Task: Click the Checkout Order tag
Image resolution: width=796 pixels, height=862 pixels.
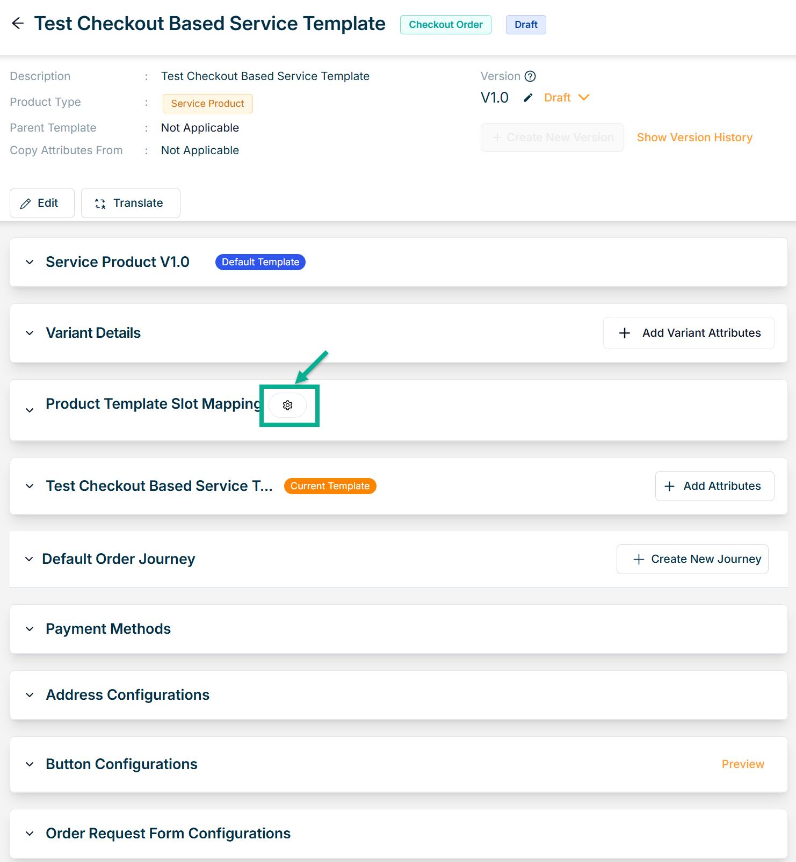Action: click(446, 25)
